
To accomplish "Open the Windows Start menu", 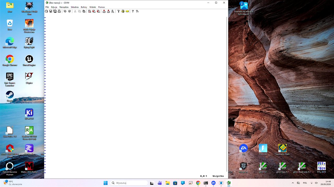I will pyautogui.click(x=105, y=183).
